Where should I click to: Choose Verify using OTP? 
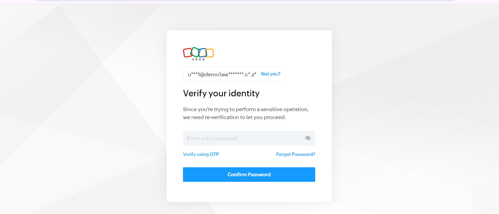point(201,154)
